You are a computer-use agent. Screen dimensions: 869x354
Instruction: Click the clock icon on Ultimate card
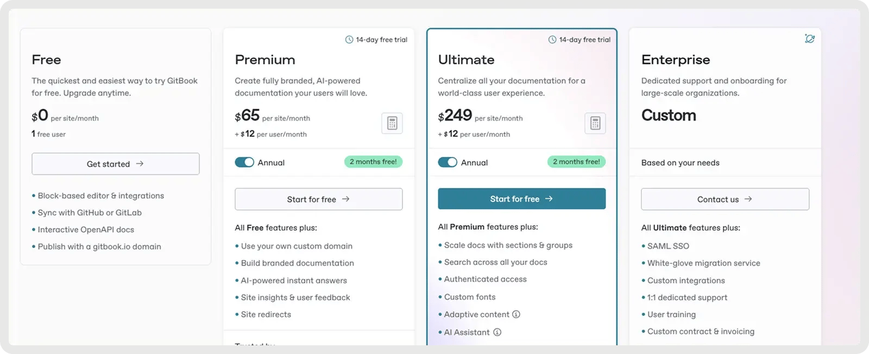coord(552,40)
